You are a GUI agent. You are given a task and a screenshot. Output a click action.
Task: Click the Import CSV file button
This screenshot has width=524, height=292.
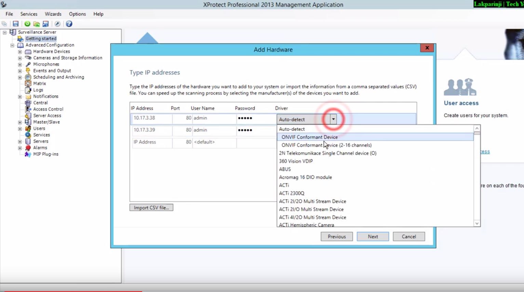[151, 208]
